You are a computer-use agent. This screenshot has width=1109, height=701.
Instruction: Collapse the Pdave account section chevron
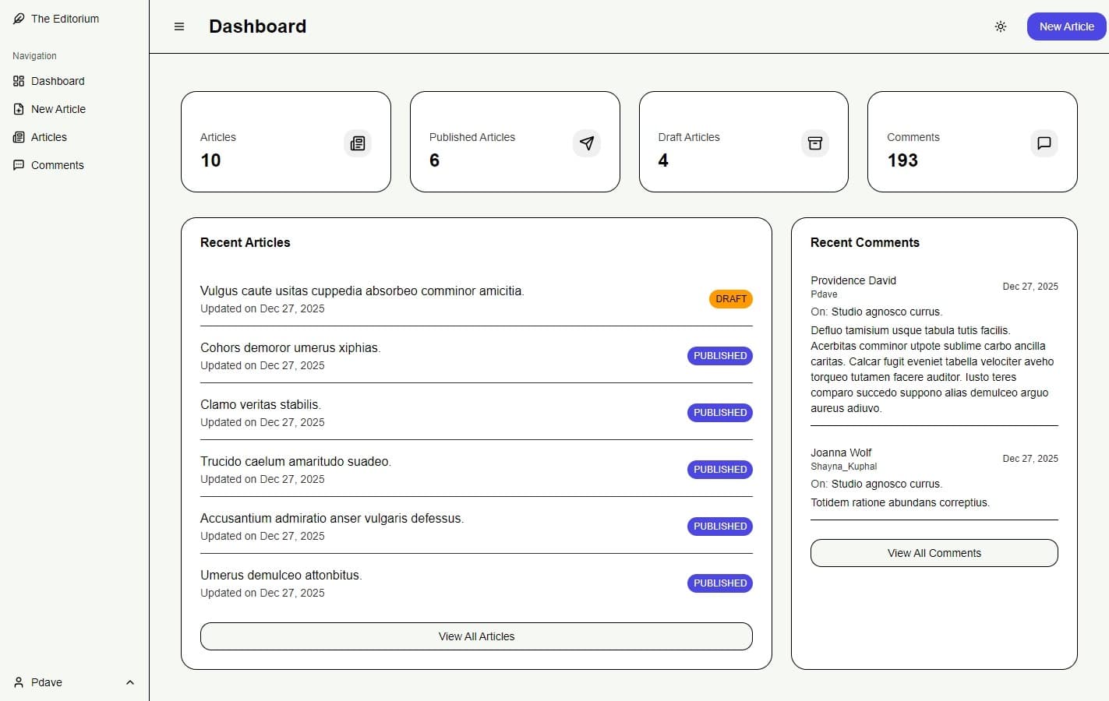pos(129,682)
